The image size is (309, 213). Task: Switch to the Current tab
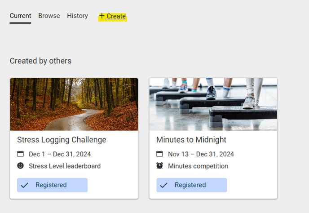point(20,16)
